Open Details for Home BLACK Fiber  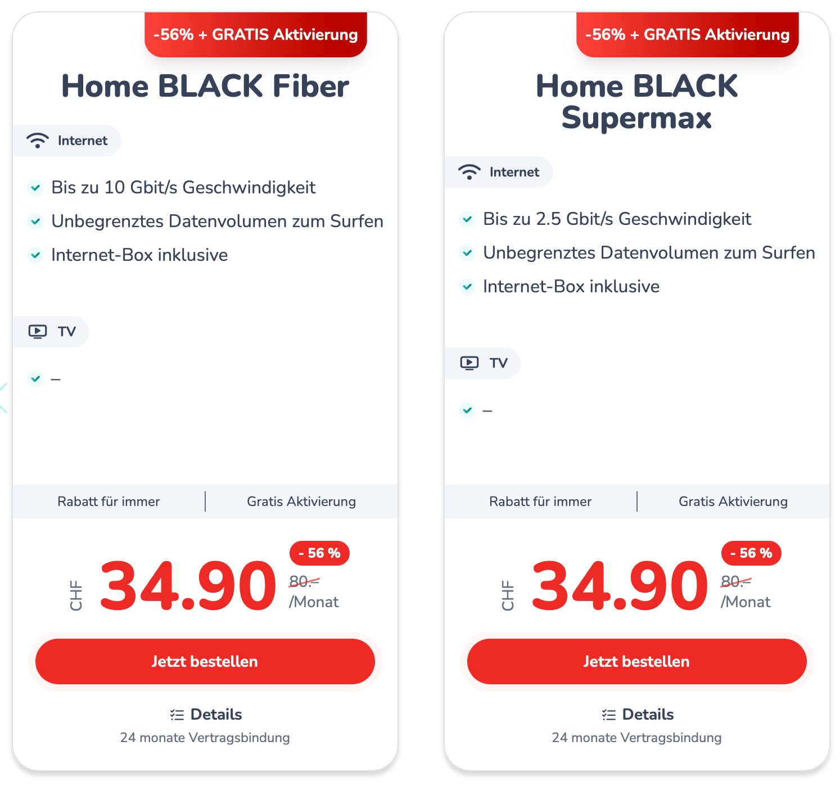[x=216, y=715]
